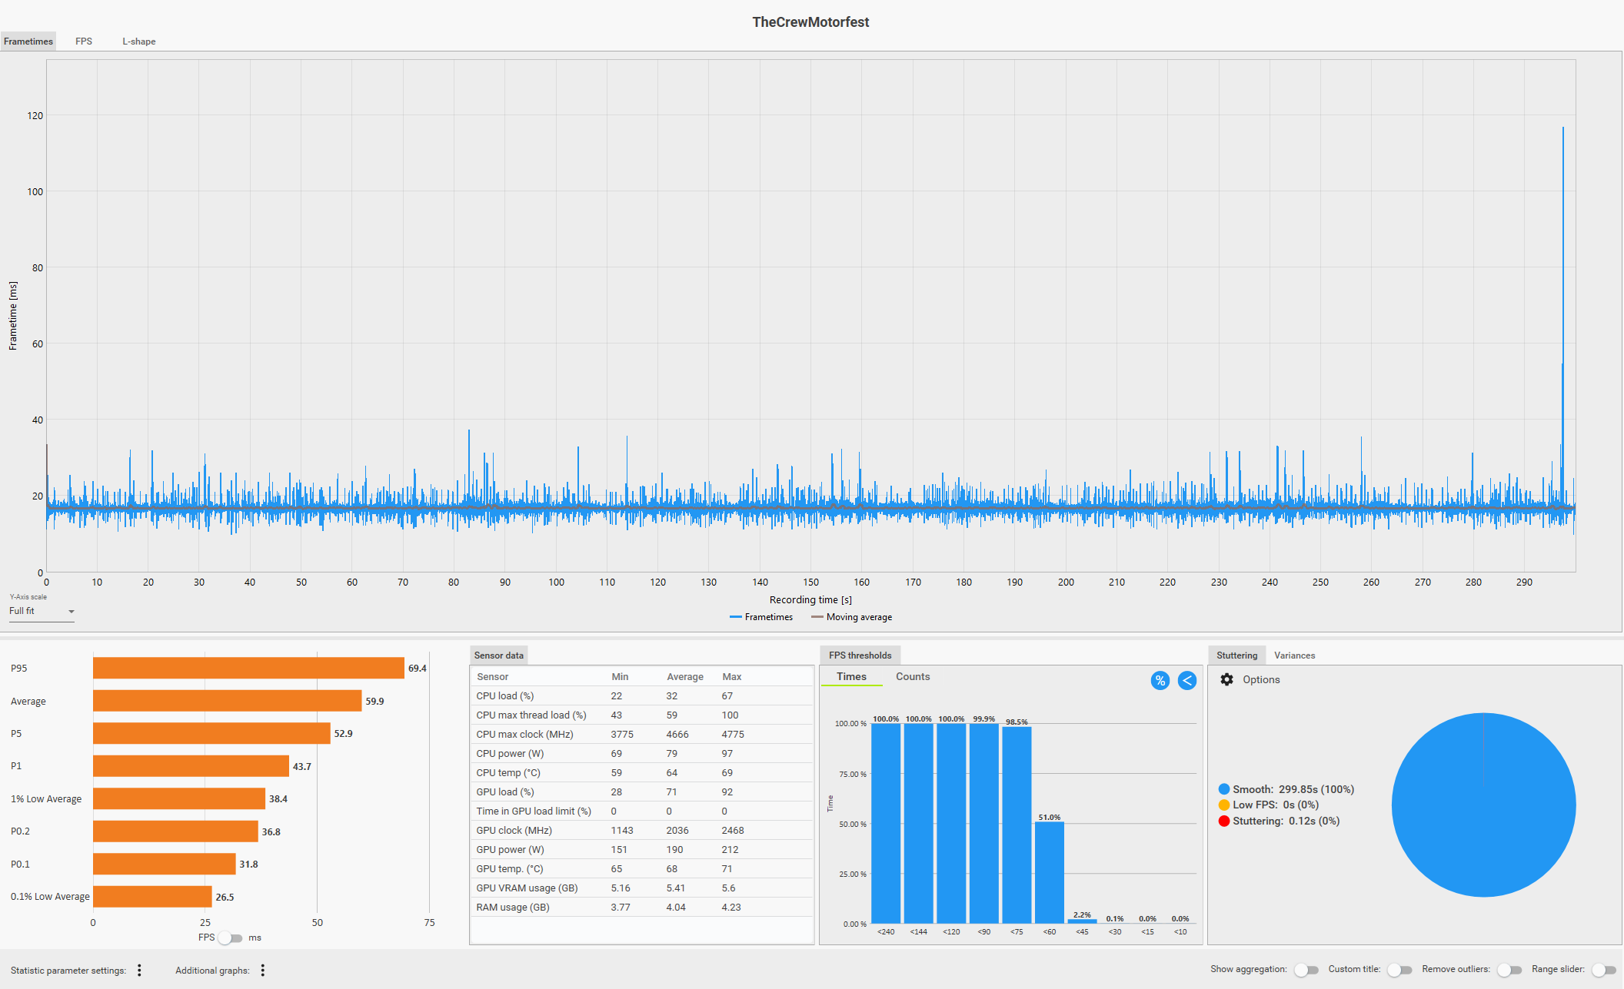This screenshot has width=1624, height=989.
Task: Open Statistic parameter settings three-dot menu
Action: pyautogui.click(x=139, y=970)
